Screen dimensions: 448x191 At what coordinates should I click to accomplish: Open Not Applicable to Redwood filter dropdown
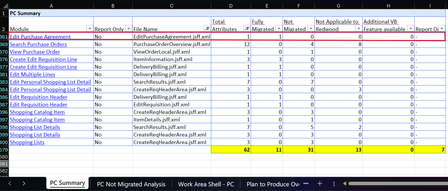(359, 29)
